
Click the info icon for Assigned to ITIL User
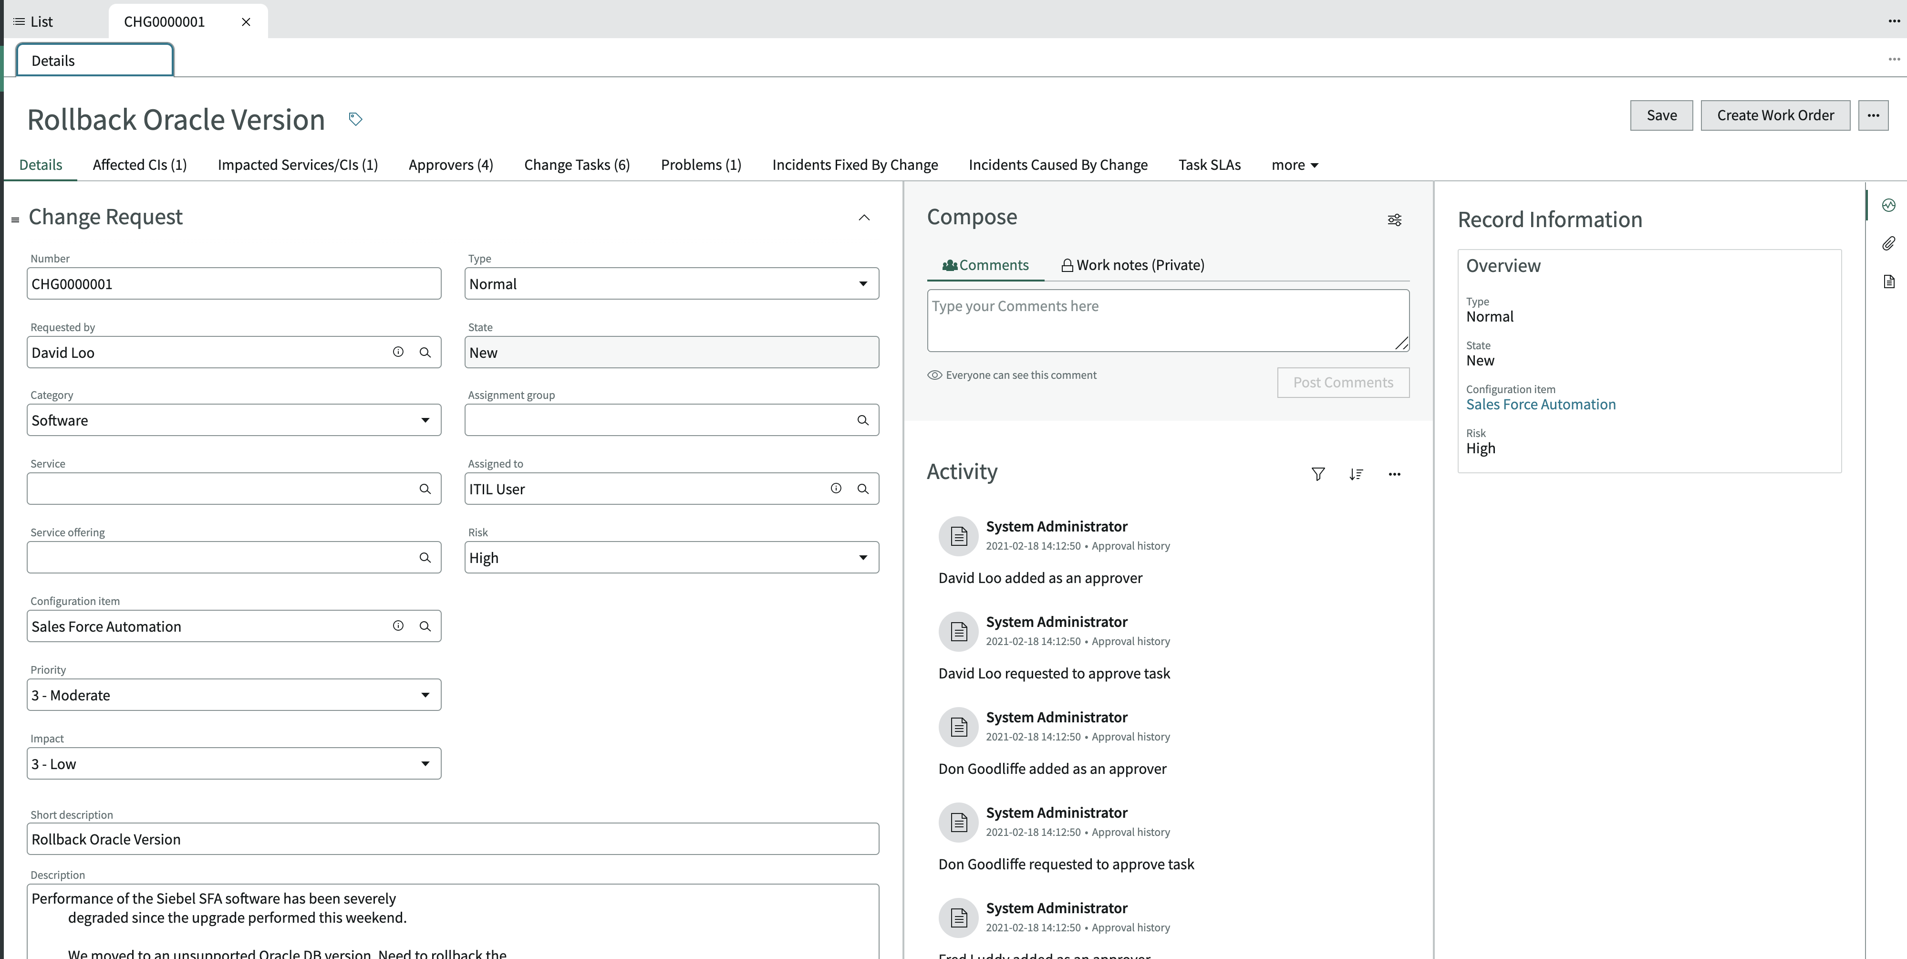836,488
